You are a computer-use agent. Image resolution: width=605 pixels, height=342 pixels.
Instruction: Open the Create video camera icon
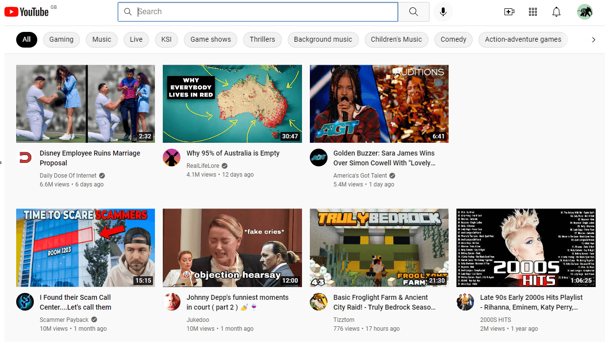point(509,12)
